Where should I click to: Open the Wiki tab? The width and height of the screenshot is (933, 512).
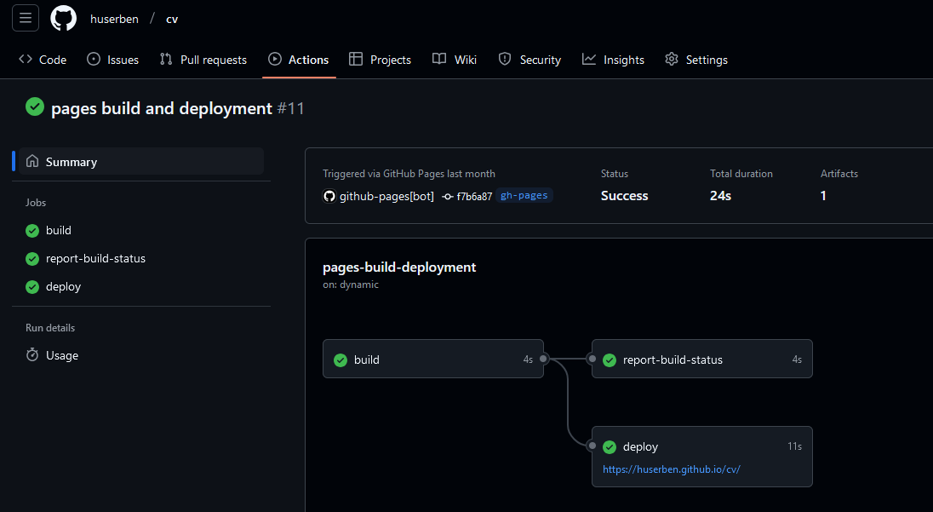pos(455,60)
